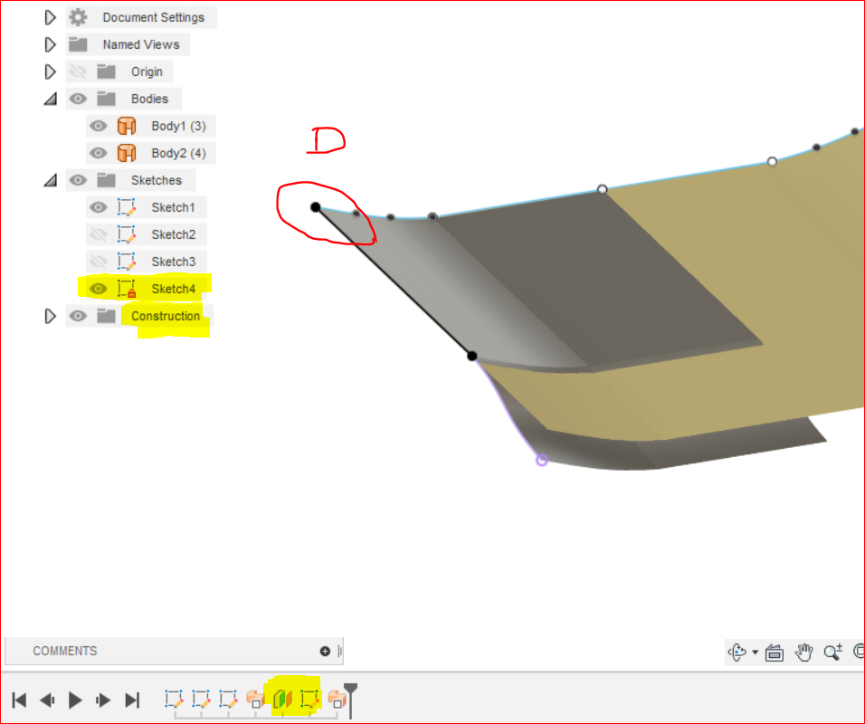Image resolution: width=865 pixels, height=724 pixels.
Task: Click the Document Settings gear icon
Action: [x=77, y=16]
